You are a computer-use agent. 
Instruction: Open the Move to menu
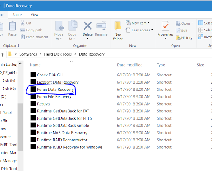coord(59,31)
